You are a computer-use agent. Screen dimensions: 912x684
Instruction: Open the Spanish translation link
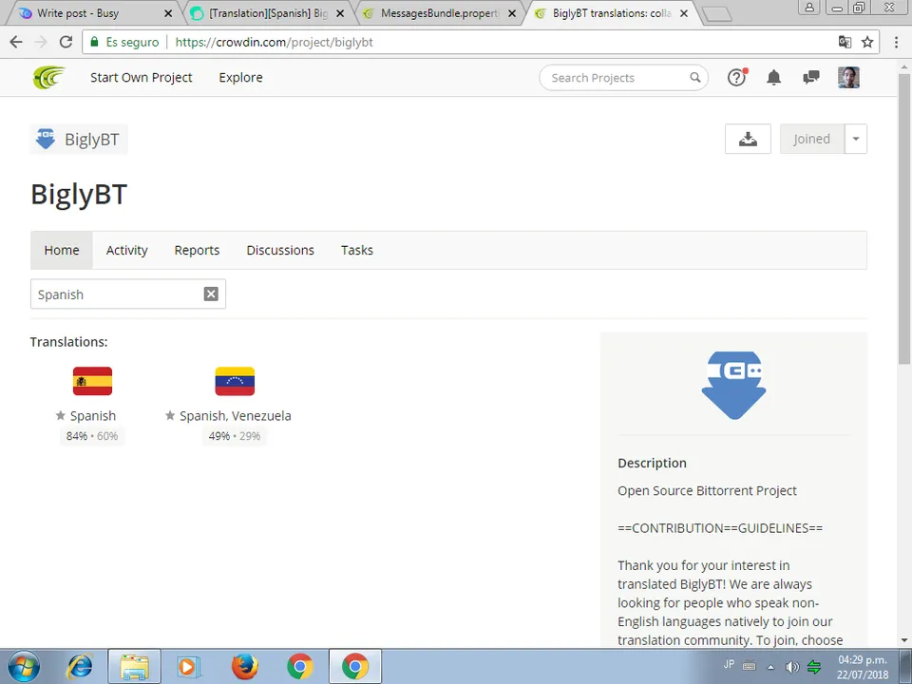click(93, 415)
